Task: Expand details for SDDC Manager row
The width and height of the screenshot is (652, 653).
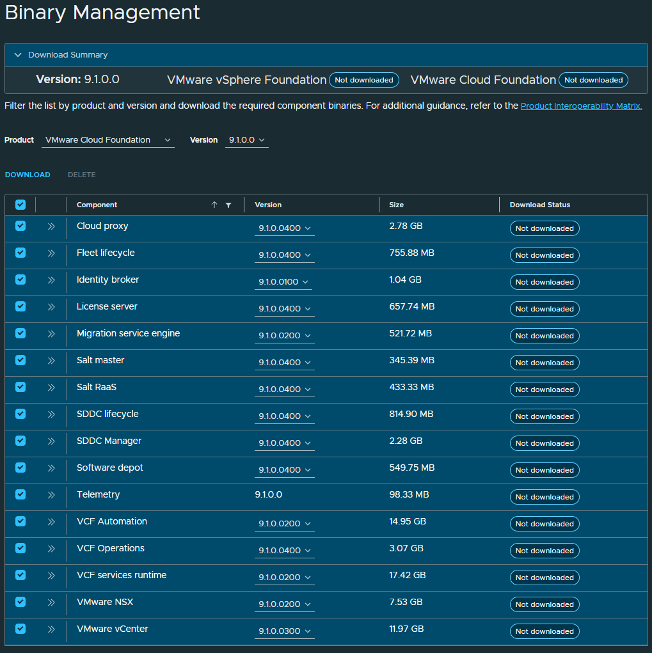Action: 51,441
